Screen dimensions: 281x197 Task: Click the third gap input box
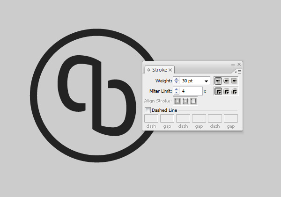(x=231, y=118)
